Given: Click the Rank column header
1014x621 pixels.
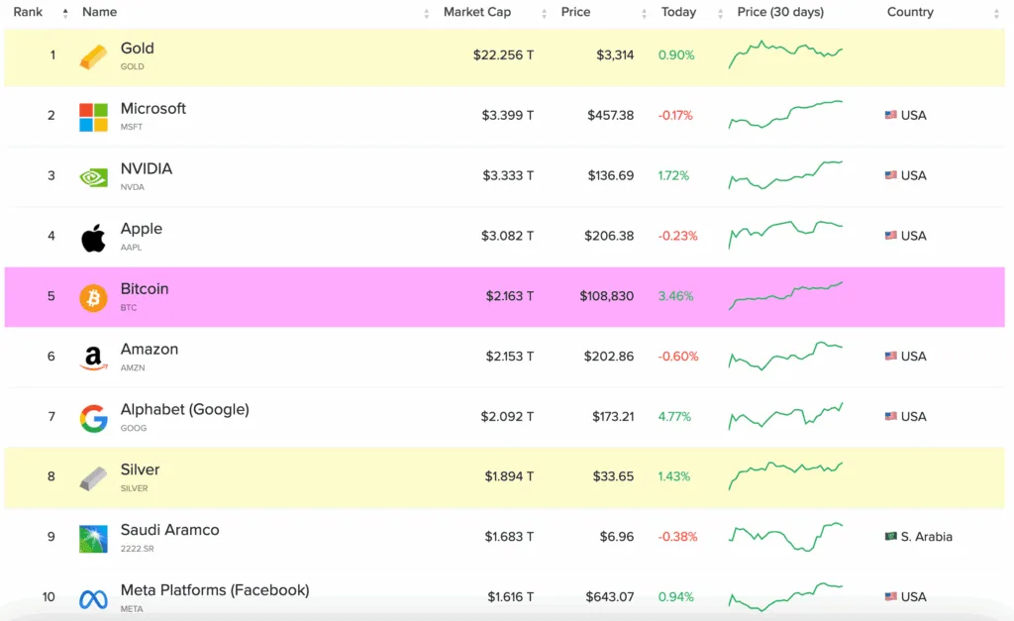Looking at the screenshot, I should click(x=28, y=12).
